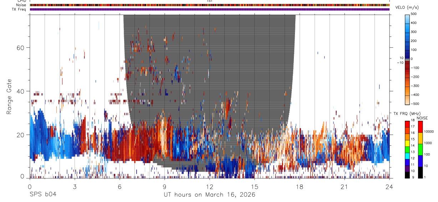Click the 'TX FRQ (MHz)' legend title

point(407,113)
